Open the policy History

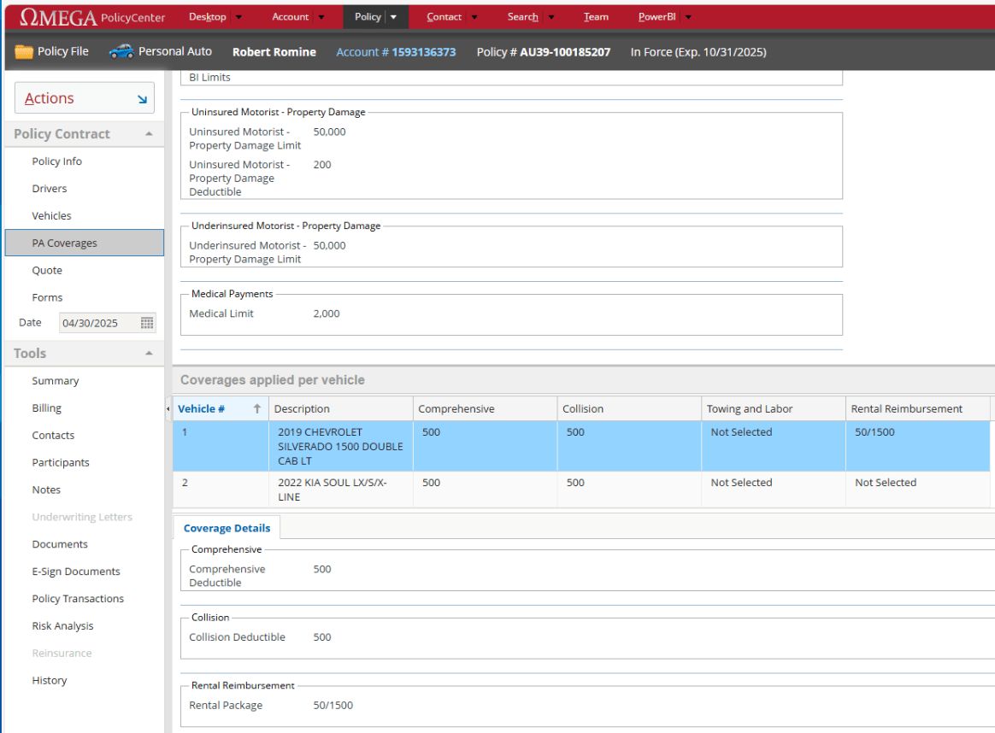coord(50,680)
